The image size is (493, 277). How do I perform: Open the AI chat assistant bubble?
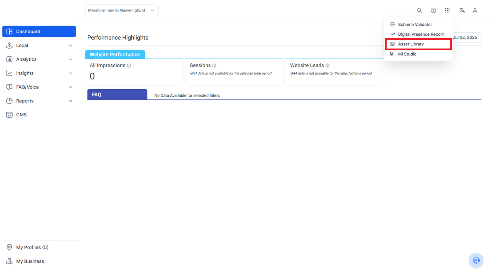point(476,260)
